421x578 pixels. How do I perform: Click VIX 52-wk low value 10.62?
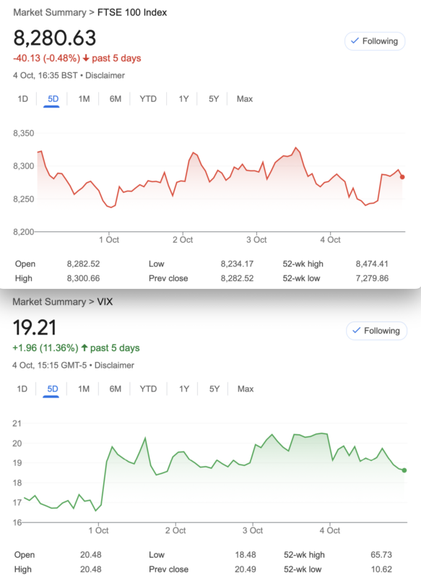tap(381, 569)
